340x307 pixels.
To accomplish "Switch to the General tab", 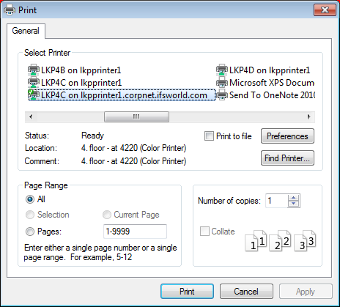I will [26, 31].
